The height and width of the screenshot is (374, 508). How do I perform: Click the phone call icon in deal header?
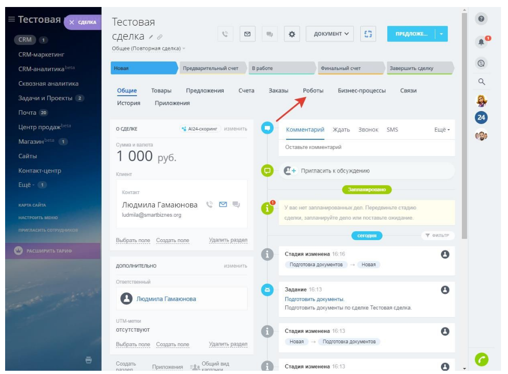tap(225, 34)
